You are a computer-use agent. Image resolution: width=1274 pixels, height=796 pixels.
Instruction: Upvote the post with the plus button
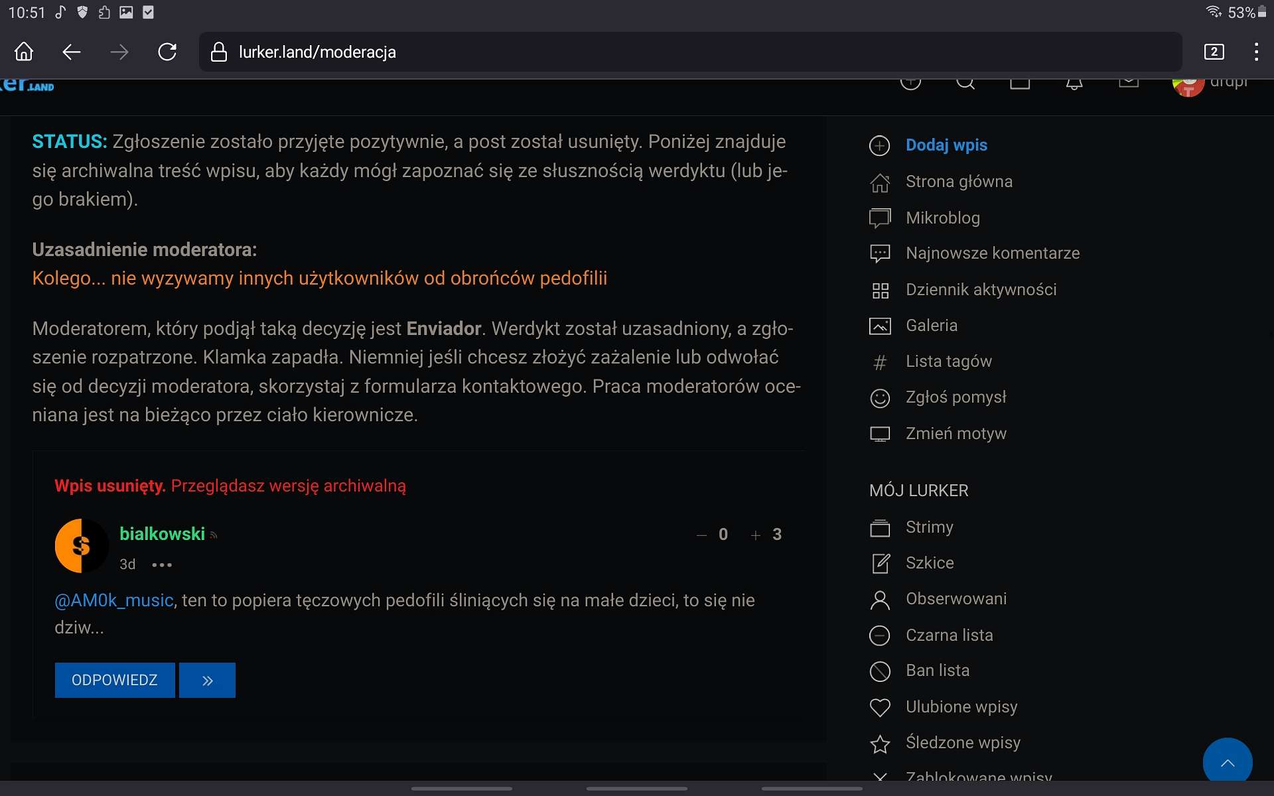point(755,535)
